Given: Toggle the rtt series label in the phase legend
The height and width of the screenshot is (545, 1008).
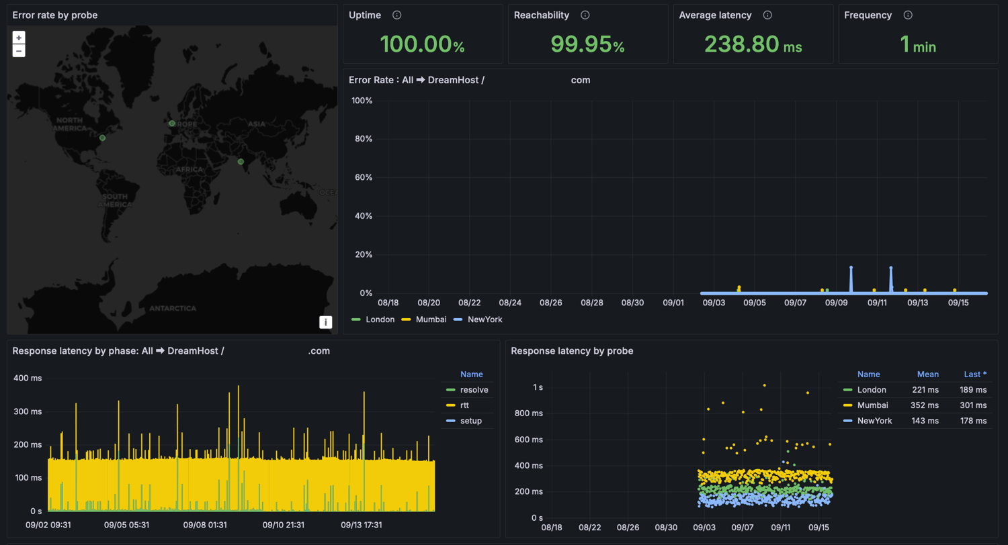Looking at the screenshot, I should (x=465, y=405).
